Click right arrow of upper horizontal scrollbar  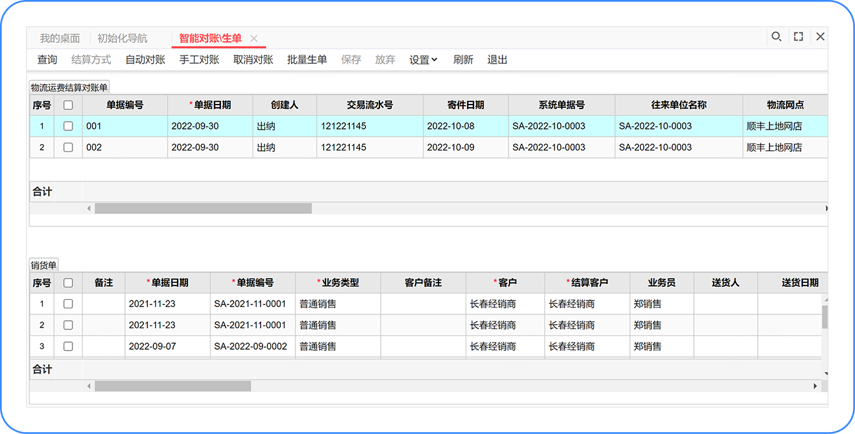coord(826,208)
